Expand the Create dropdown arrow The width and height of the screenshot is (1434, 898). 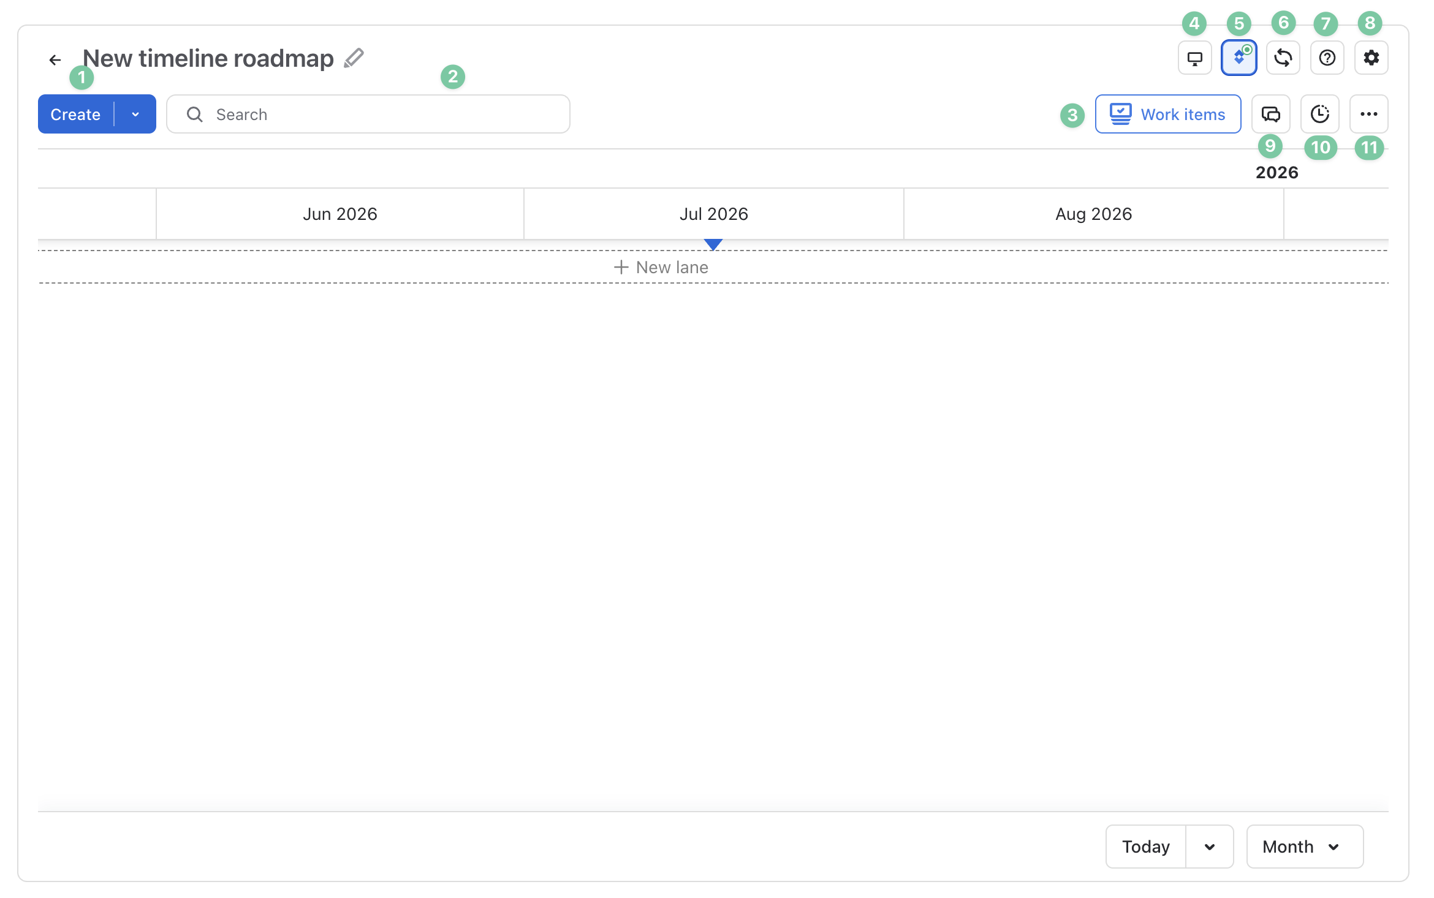pyautogui.click(x=135, y=114)
